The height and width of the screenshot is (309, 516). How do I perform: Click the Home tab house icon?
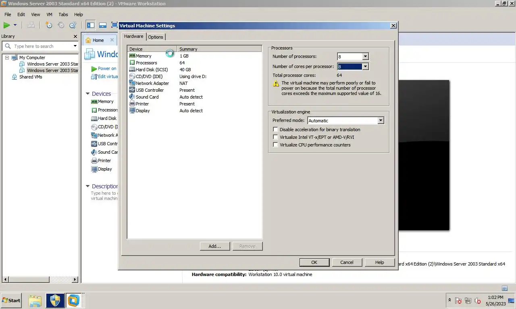[88, 40]
